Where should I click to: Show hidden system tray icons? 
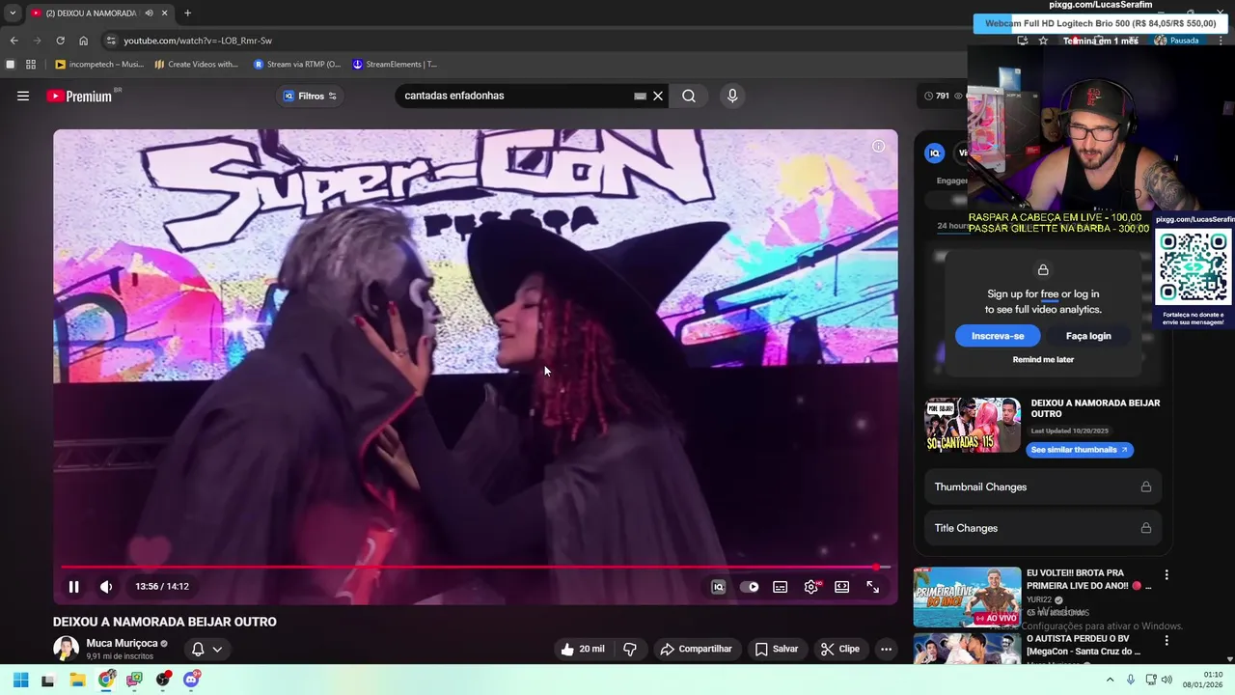pyautogui.click(x=1110, y=680)
